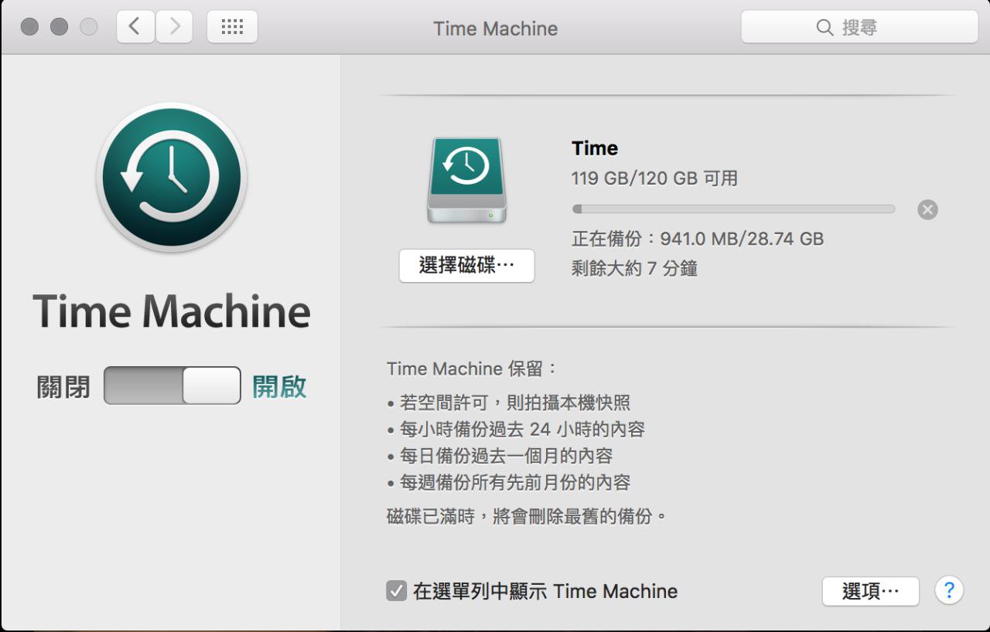
Task: Click the '每週備份所有先前月份的內容' line
Action: tap(508, 483)
